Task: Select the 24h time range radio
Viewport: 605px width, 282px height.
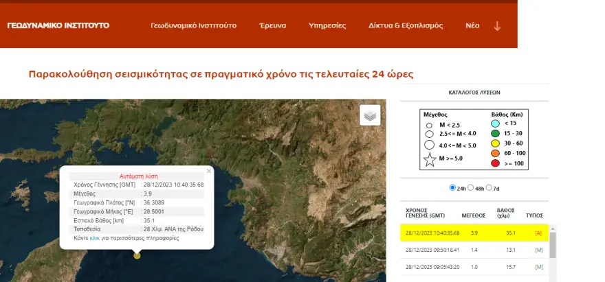Action: tap(452, 187)
